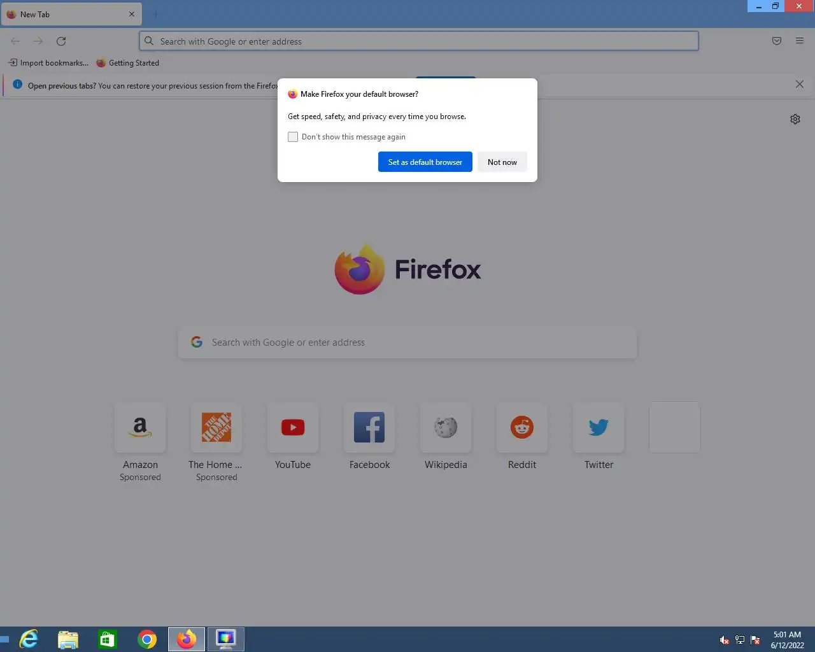Choose Not now in dialog
The width and height of the screenshot is (815, 652).
tap(502, 162)
